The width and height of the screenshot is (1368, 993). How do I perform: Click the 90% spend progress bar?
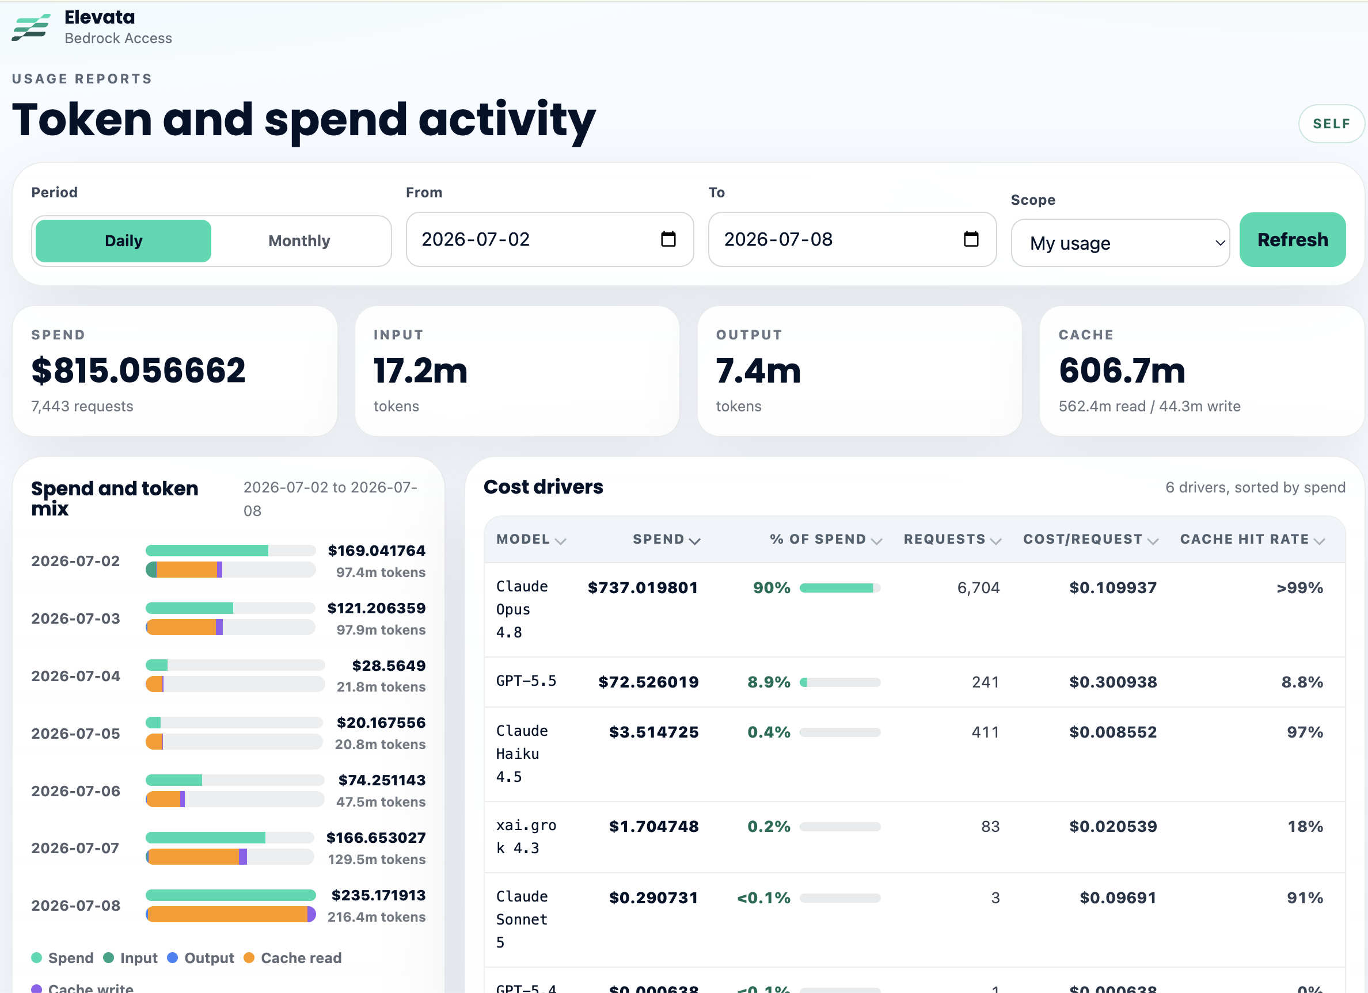click(839, 587)
